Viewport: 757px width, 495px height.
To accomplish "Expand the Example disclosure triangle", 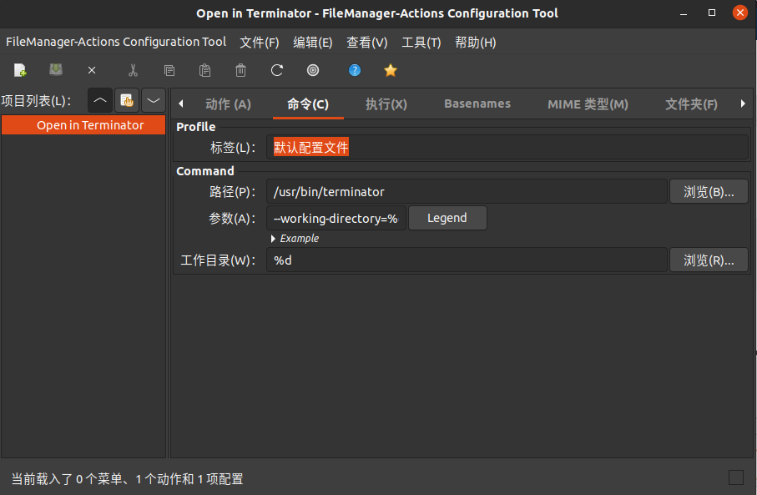I will pyautogui.click(x=273, y=238).
